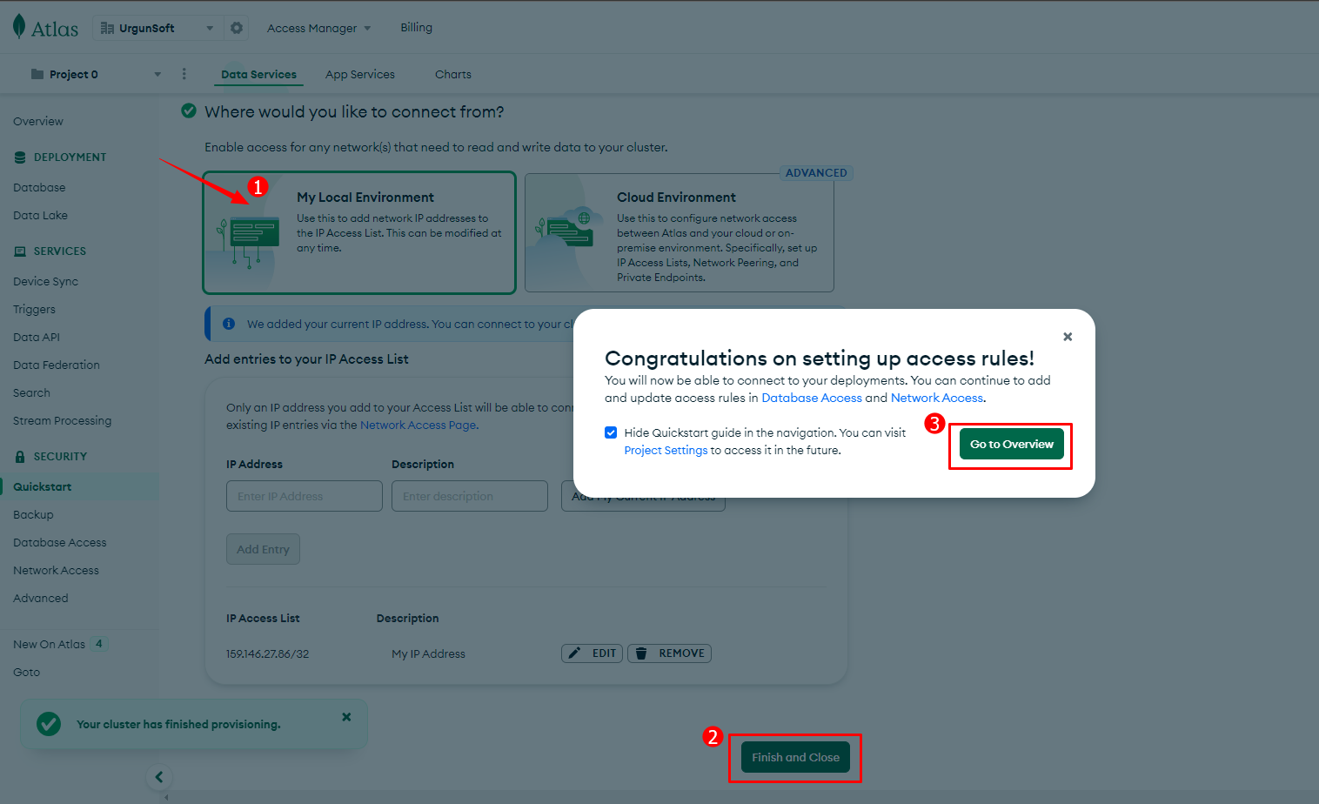Image resolution: width=1319 pixels, height=804 pixels.
Task: Click the Go to Overview button
Action: (x=1011, y=444)
